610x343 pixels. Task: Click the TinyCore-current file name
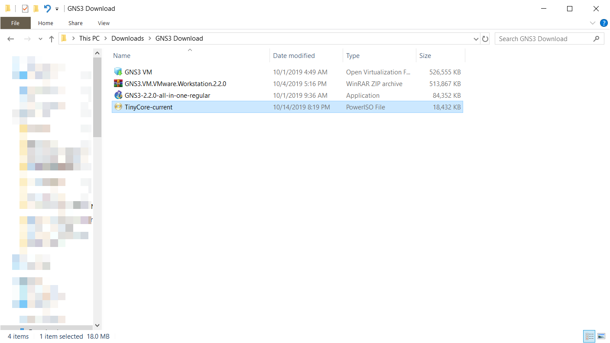click(149, 107)
